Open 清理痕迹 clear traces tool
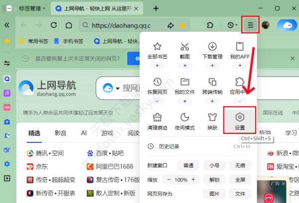This screenshot has height=203, width=299. [x=157, y=120]
